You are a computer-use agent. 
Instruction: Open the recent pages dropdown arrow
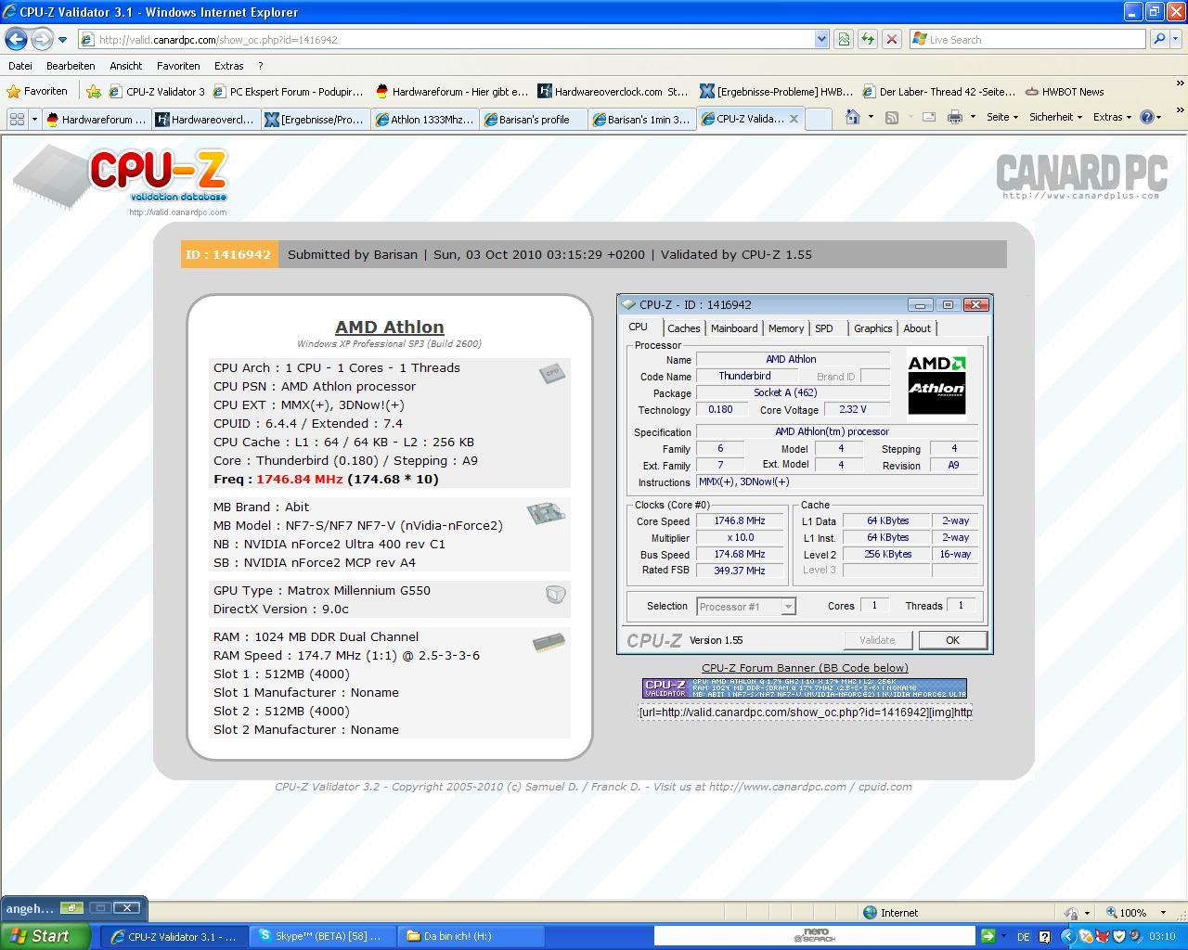pos(62,40)
